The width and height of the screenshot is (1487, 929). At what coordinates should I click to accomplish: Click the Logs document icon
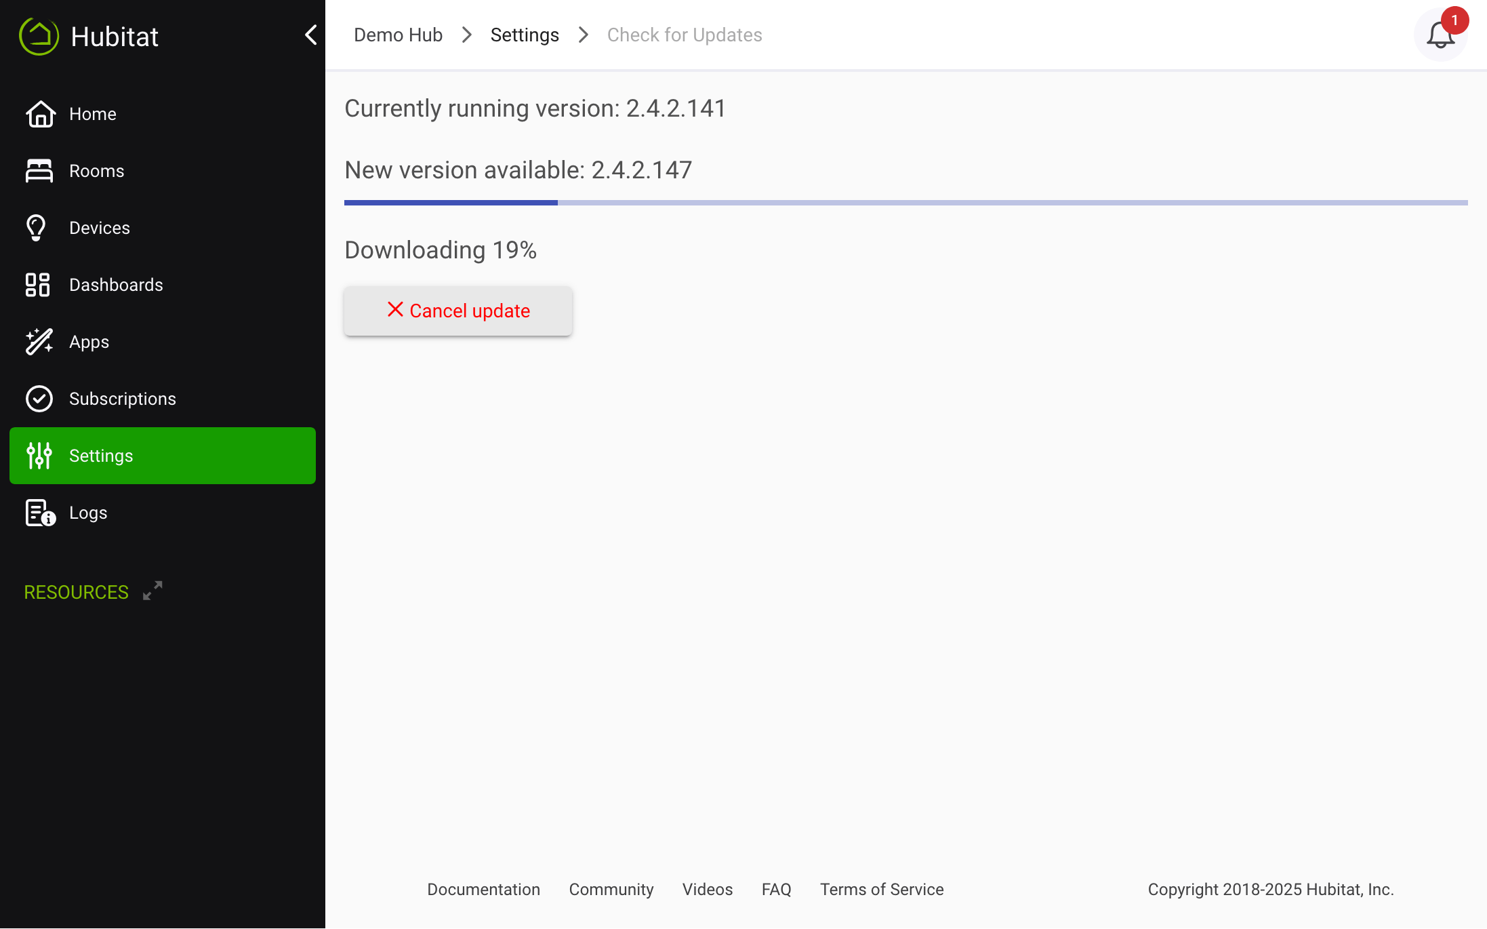(40, 513)
